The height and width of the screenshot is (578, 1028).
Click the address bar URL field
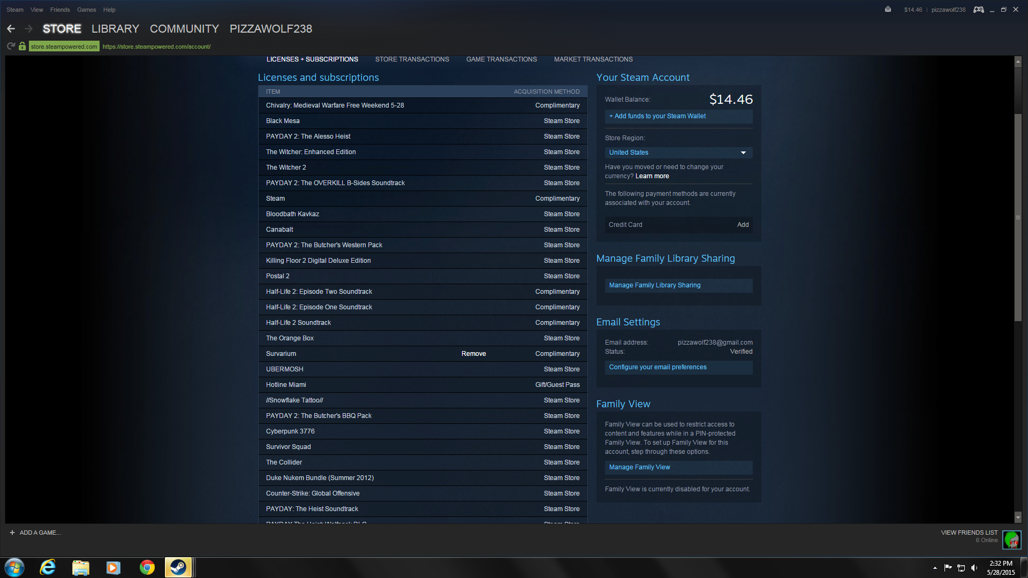pos(156,47)
